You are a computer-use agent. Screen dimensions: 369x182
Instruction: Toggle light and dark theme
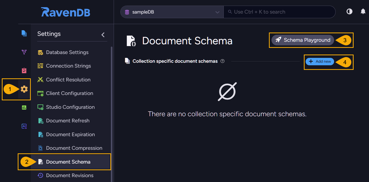click(349, 12)
